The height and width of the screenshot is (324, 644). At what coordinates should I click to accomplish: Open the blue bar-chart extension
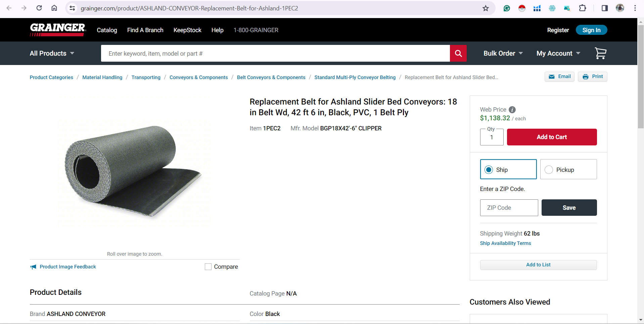[537, 8]
